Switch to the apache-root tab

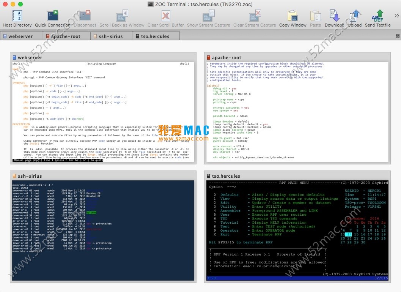(x=66, y=36)
